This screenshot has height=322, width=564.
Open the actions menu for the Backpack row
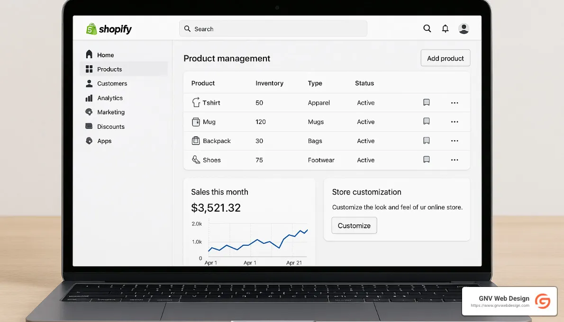[455, 141]
